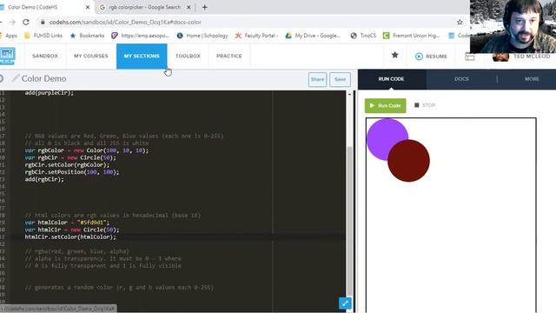
Task: Bookmark page with the address bar star
Action: [460, 22]
